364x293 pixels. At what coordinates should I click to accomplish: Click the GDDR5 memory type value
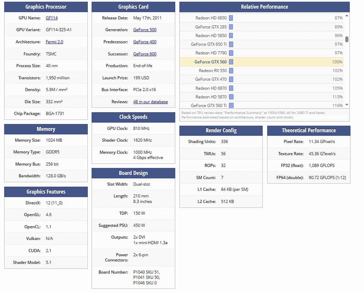pyautogui.click(x=52, y=152)
